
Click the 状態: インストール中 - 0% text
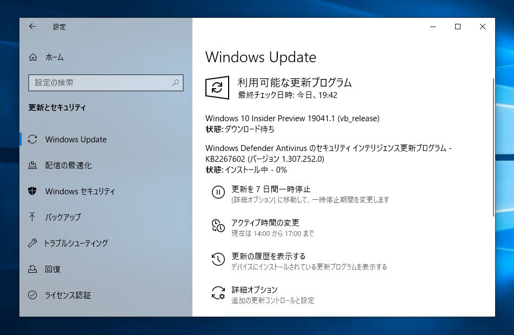point(246,169)
